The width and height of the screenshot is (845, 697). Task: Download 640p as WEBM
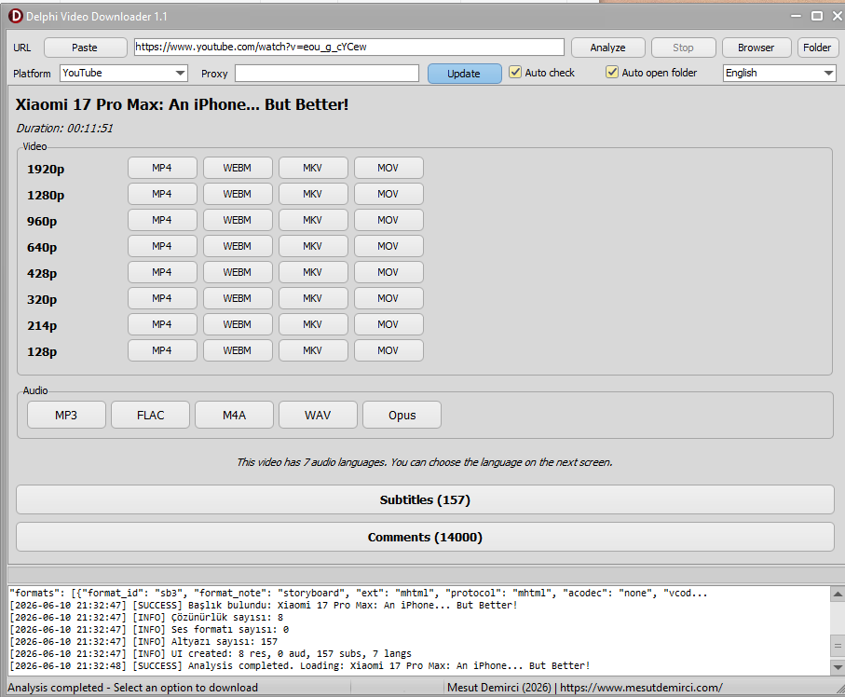tap(238, 246)
